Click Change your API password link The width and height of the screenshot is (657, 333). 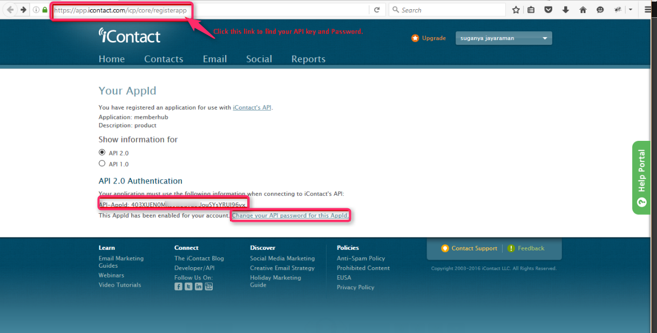pyautogui.click(x=290, y=215)
